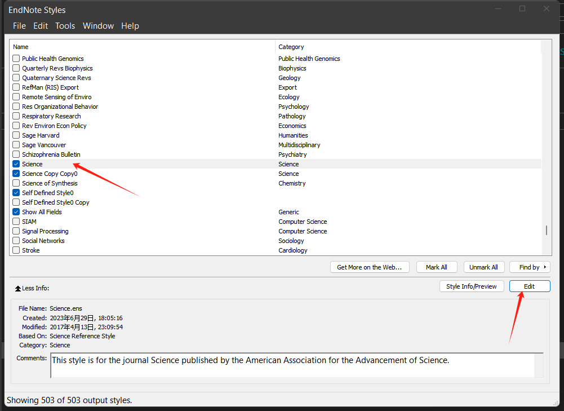Screen dimensions: 564x411
Task: Uncheck the Show All Fields checkbox
Action: pos(16,212)
